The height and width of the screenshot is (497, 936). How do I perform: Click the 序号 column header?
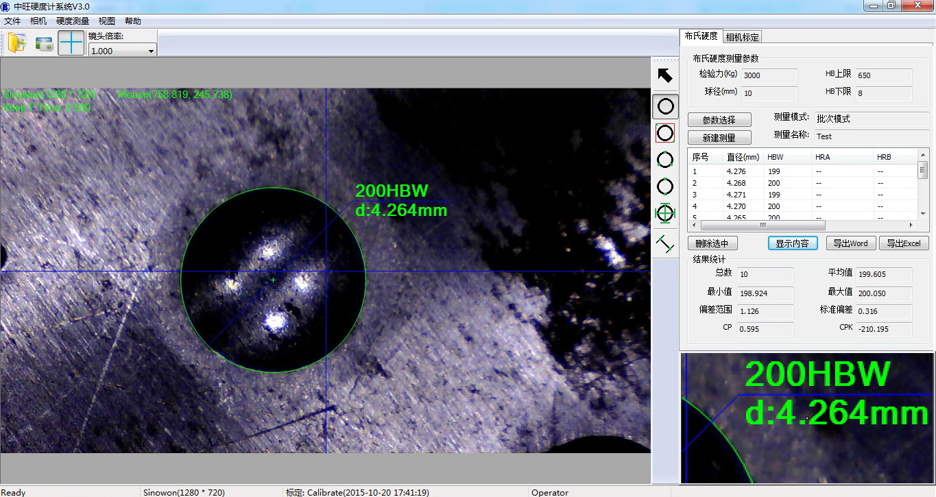[x=705, y=157]
